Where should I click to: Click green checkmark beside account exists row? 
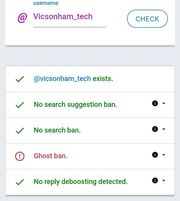20,79
